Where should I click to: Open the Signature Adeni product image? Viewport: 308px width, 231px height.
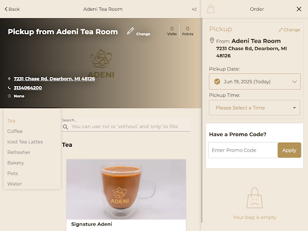(126, 189)
